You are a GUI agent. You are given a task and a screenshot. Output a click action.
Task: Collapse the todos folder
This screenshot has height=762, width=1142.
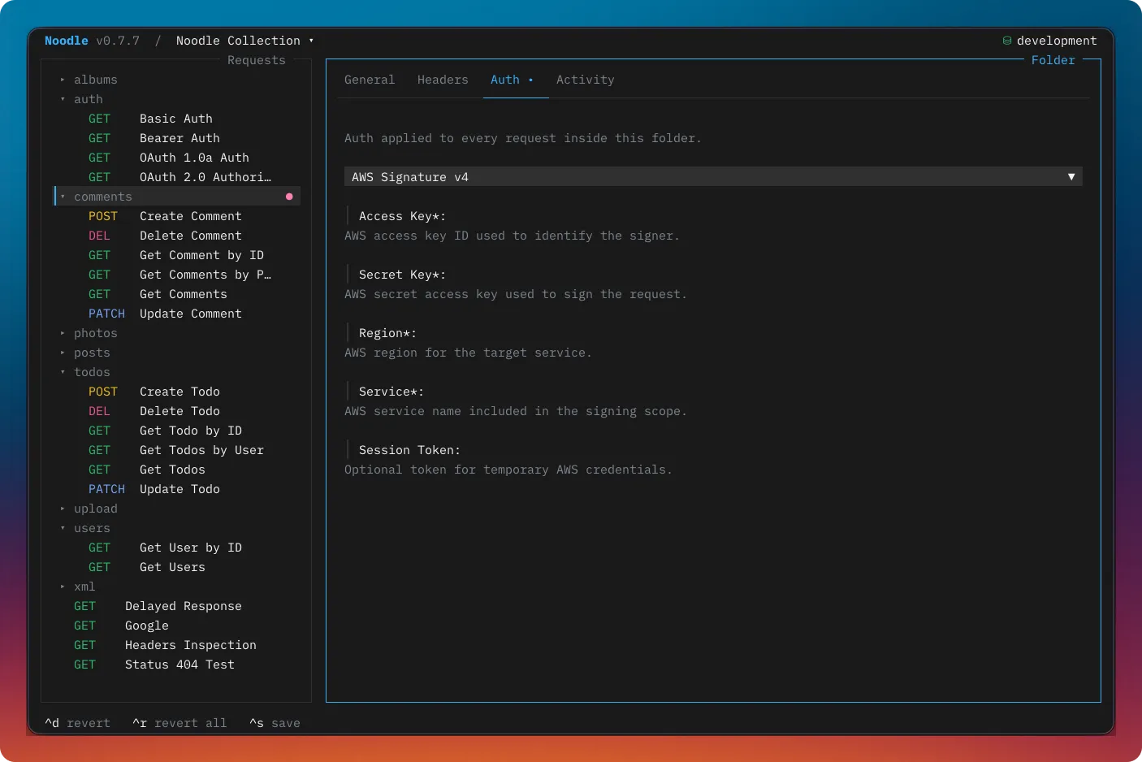(63, 372)
